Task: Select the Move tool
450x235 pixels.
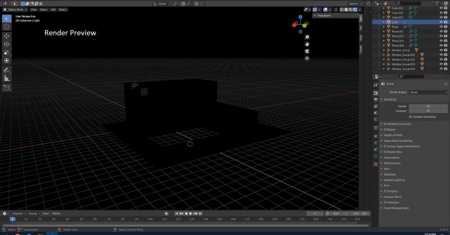Action: tap(7, 36)
